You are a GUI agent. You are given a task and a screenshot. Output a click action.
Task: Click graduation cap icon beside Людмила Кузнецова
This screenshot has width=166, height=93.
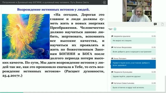[112, 72]
